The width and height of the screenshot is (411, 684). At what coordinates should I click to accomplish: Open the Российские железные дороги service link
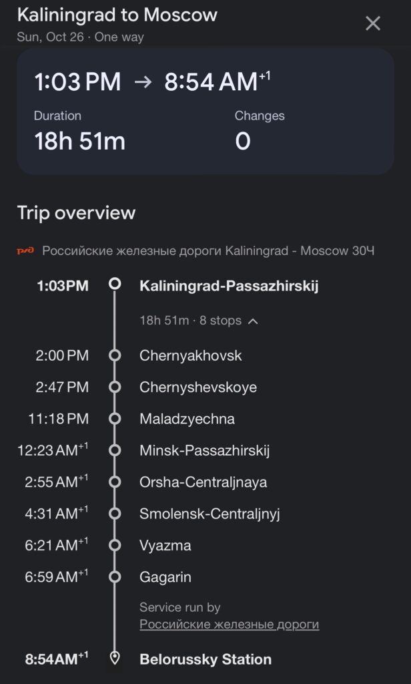pos(229,625)
